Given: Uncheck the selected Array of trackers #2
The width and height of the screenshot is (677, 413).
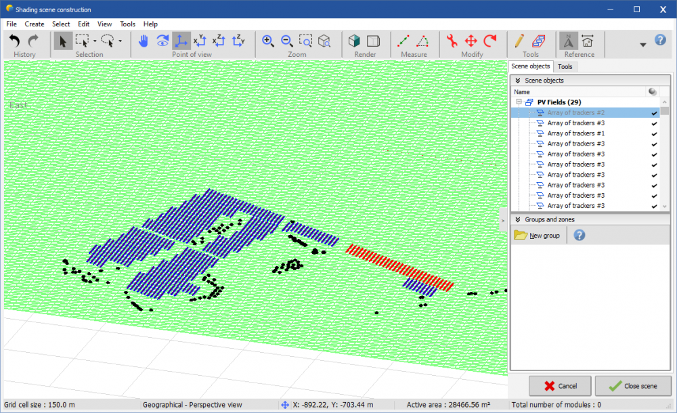Looking at the screenshot, I should tap(654, 113).
